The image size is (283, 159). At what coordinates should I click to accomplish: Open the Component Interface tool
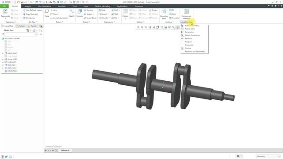click(x=186, y=14)
